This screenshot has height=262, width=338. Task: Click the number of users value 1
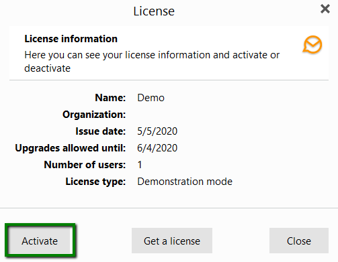tap(140, 165)
